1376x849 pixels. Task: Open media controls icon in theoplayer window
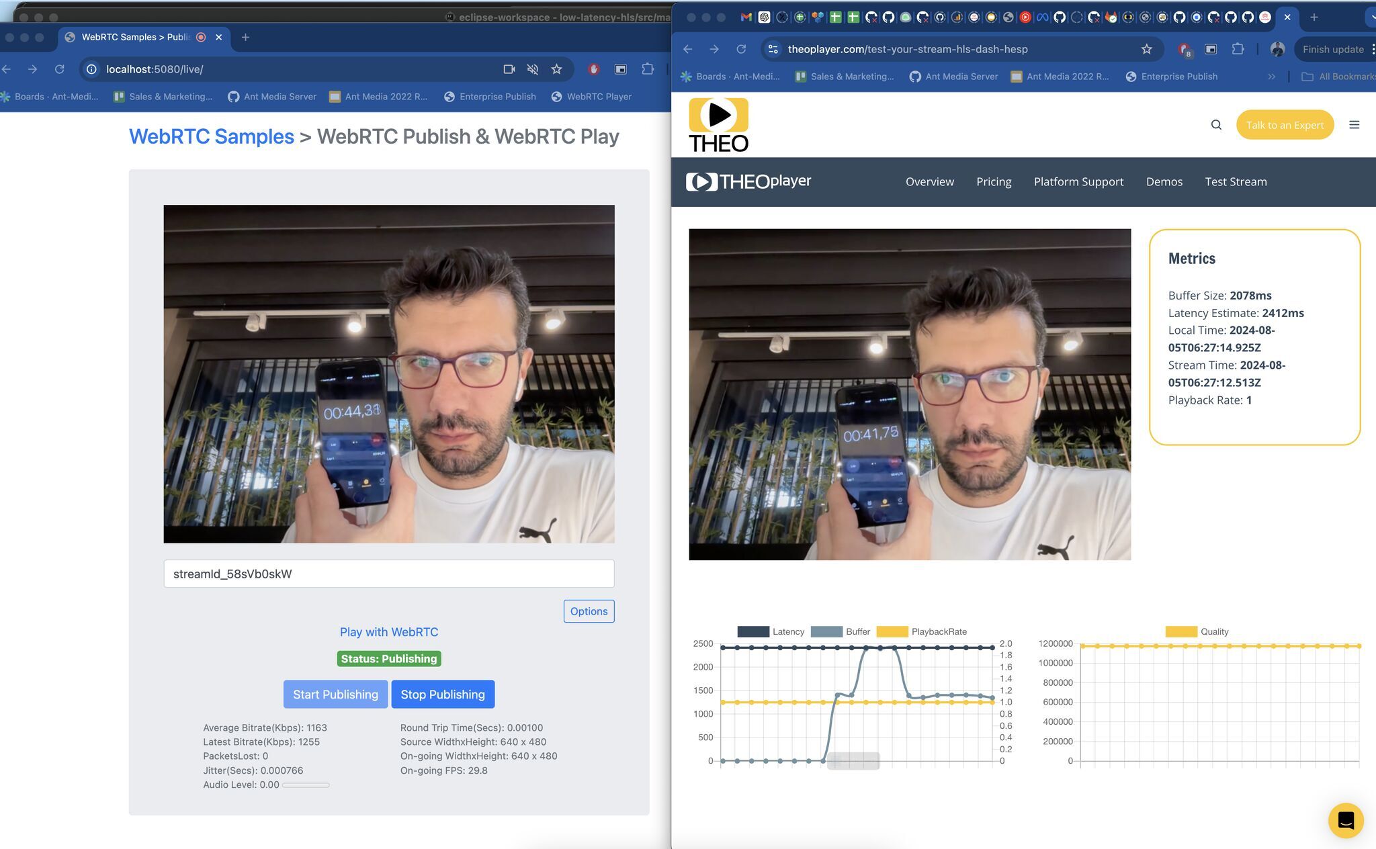click(x=1211, y=49)
